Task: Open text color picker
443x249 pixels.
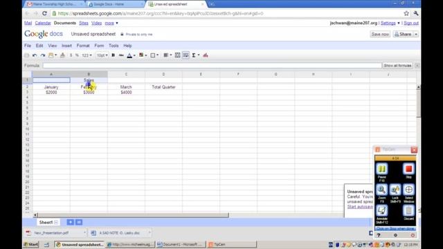Action: (131, 55)
